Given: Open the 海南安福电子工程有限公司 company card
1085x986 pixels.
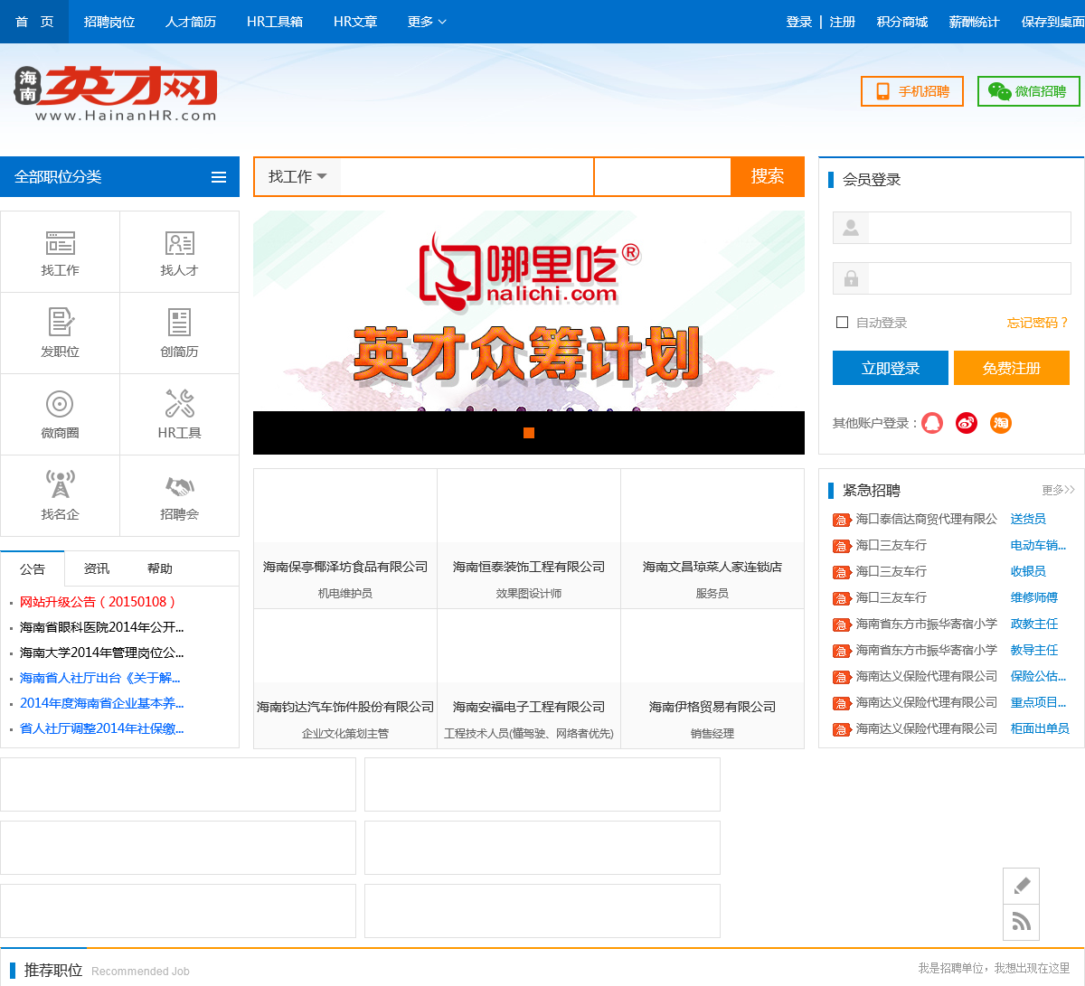Looking at the screenshot, I should point(529,679).
